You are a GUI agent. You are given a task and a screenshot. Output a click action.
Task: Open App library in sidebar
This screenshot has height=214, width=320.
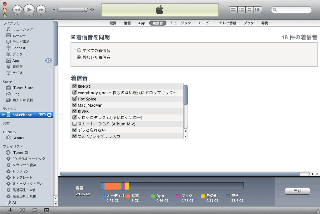coord(16,61)
